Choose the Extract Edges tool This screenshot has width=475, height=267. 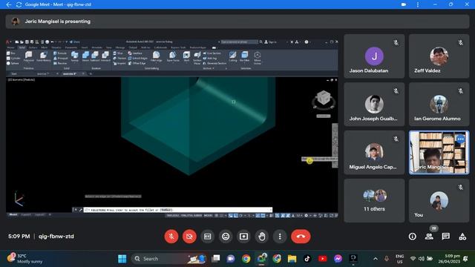click(138, 58)
